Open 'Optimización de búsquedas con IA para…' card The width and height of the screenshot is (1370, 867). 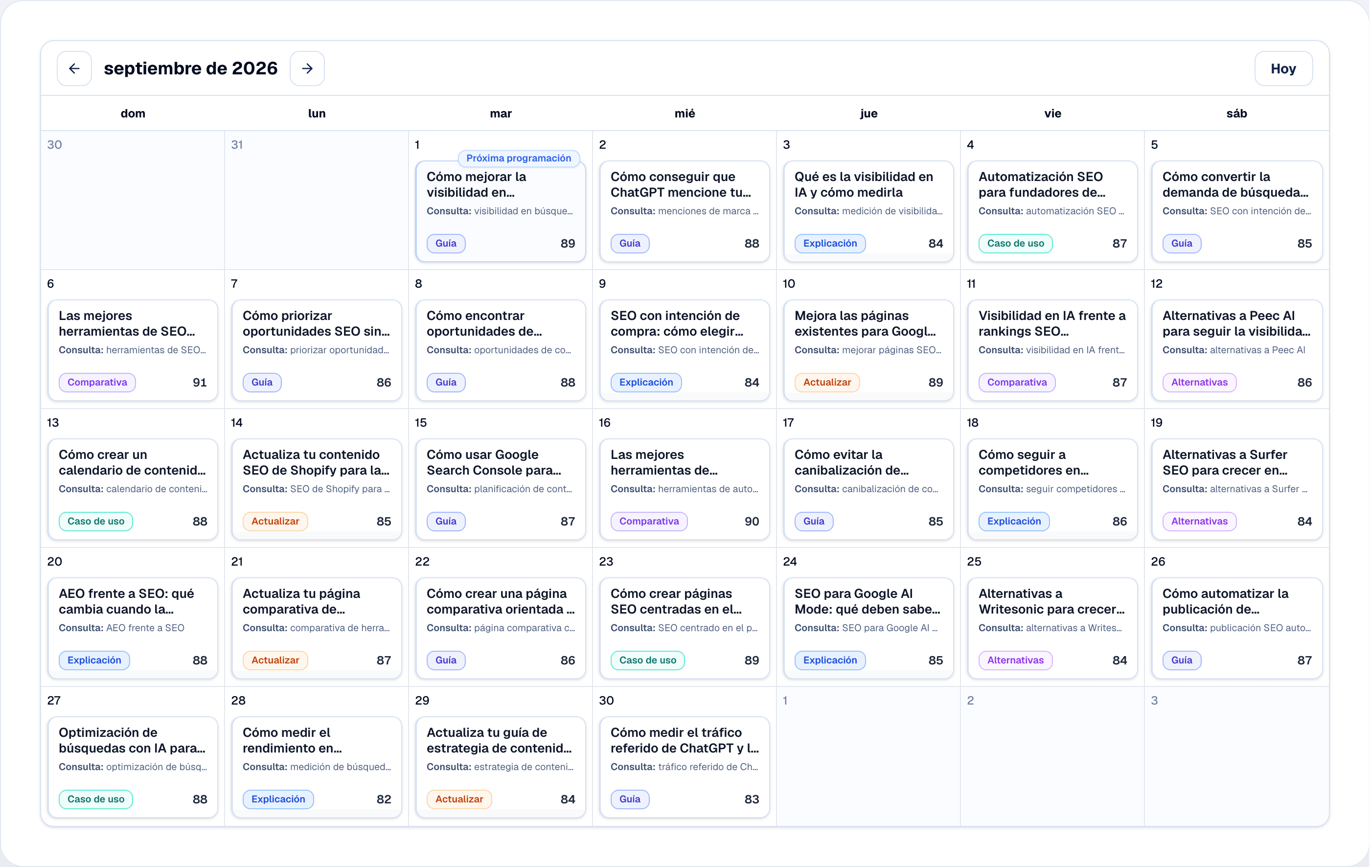[x=133, y=767]
